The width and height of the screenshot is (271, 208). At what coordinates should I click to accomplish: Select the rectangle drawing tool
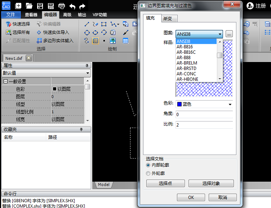pos(104,24)
